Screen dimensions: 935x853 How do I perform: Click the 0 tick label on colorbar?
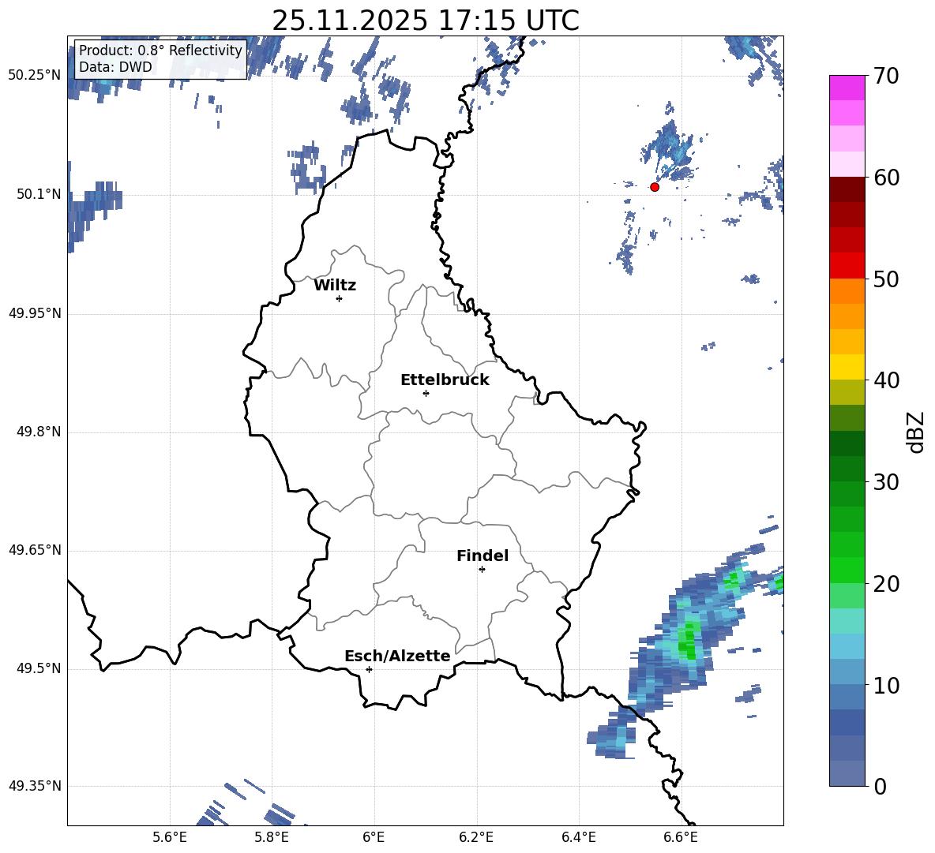[x=880, y=786]
